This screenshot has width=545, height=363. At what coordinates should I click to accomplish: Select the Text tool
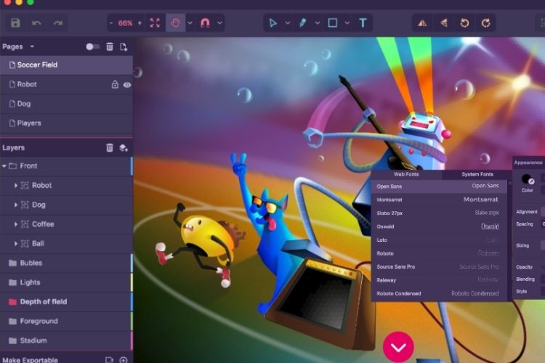pos(363,23)
